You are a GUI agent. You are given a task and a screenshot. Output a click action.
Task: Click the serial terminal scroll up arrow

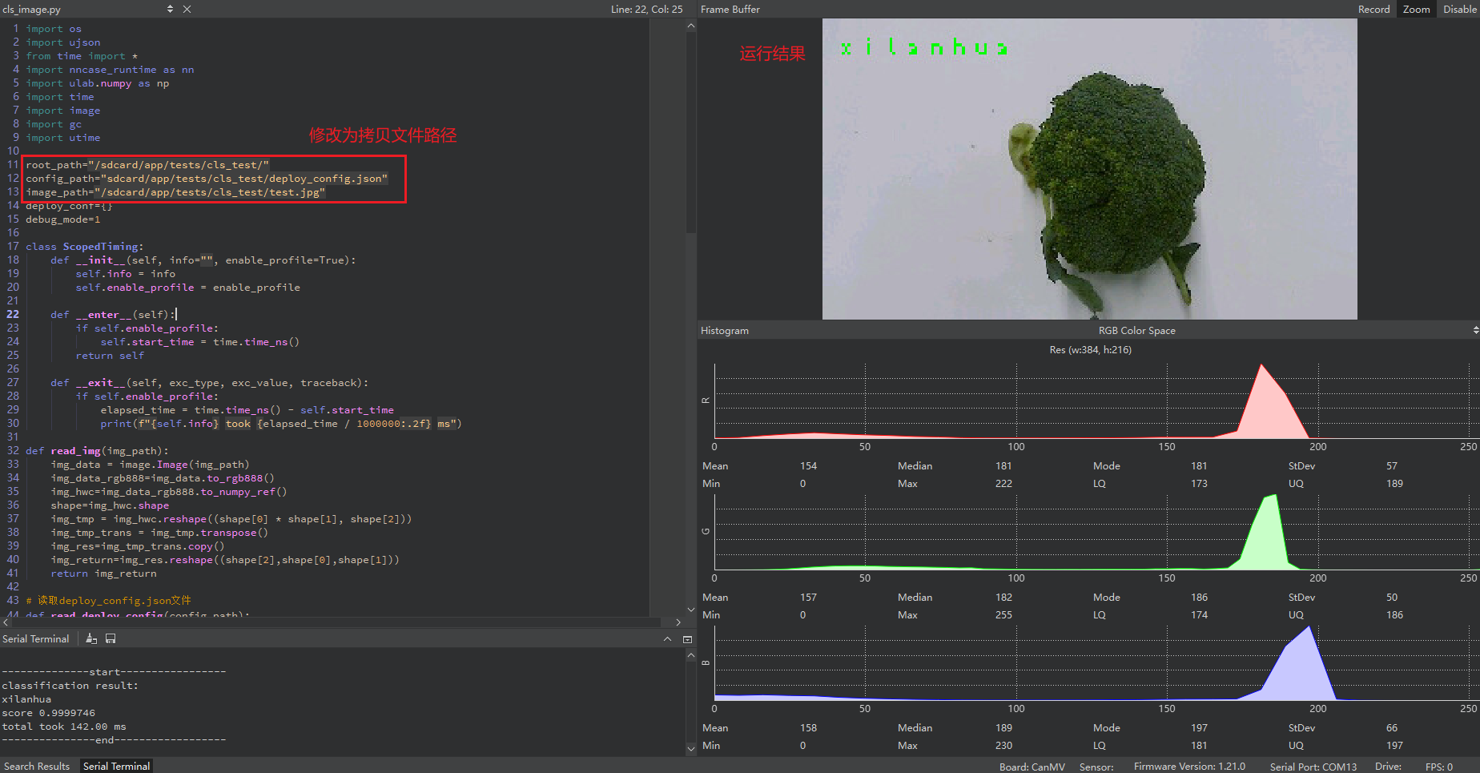click(691, 655)
